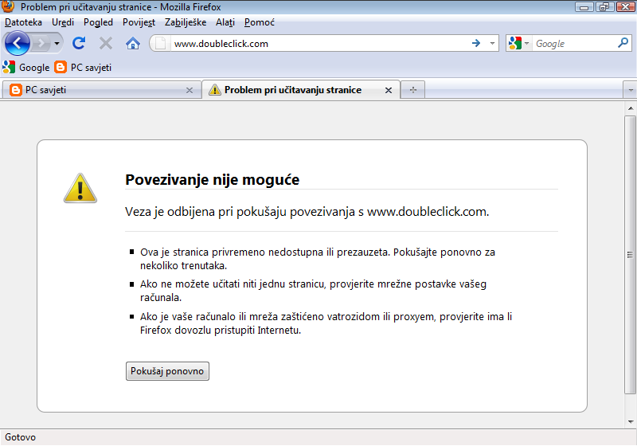Open the Uredi menu
This screenshot has height=446, width=637.
pos(63,22)
